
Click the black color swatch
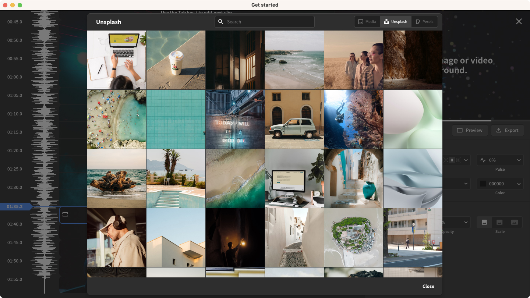coord(483,184)
